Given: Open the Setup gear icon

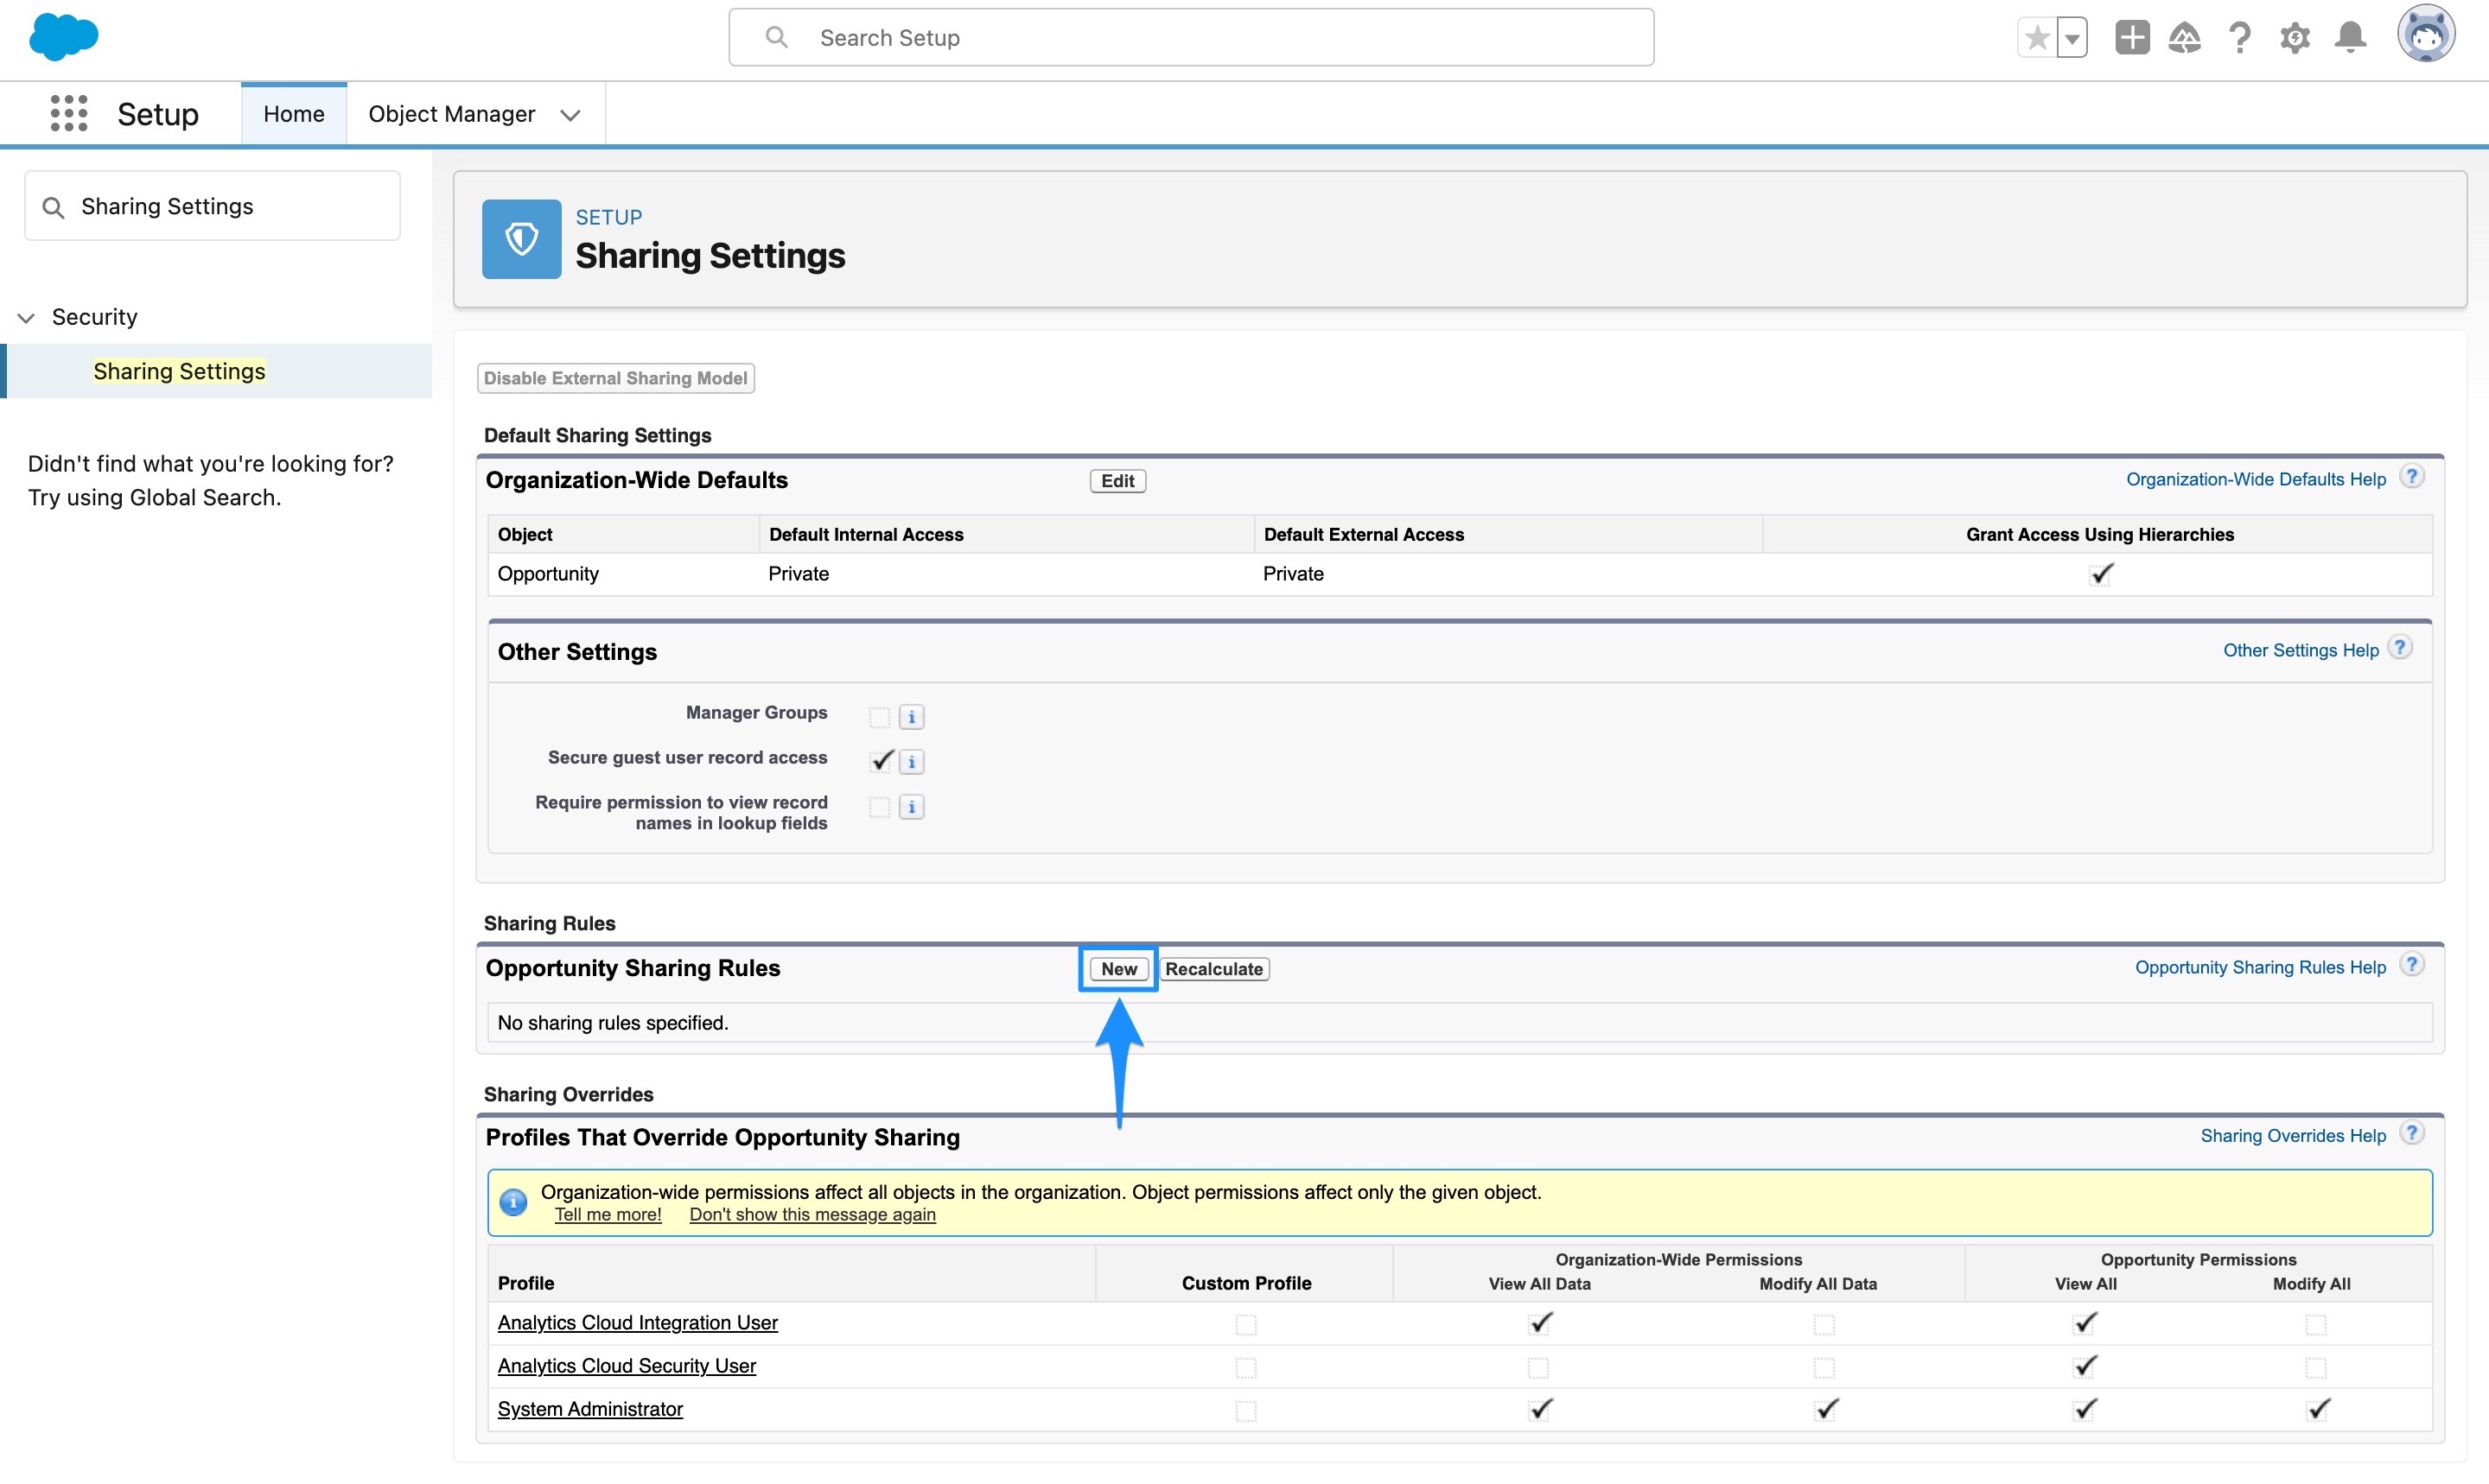Looking at the screenshot, I should point(2295,37).
